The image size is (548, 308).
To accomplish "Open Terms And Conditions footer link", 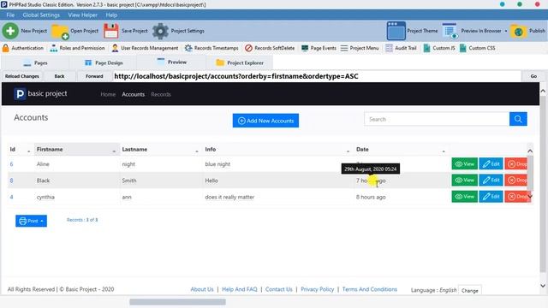I will pyautogui.click(x=369, y=289).
